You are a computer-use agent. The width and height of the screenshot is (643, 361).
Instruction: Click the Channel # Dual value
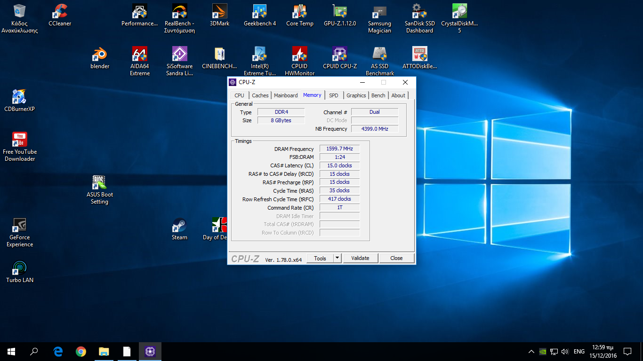tap(375, 112)
